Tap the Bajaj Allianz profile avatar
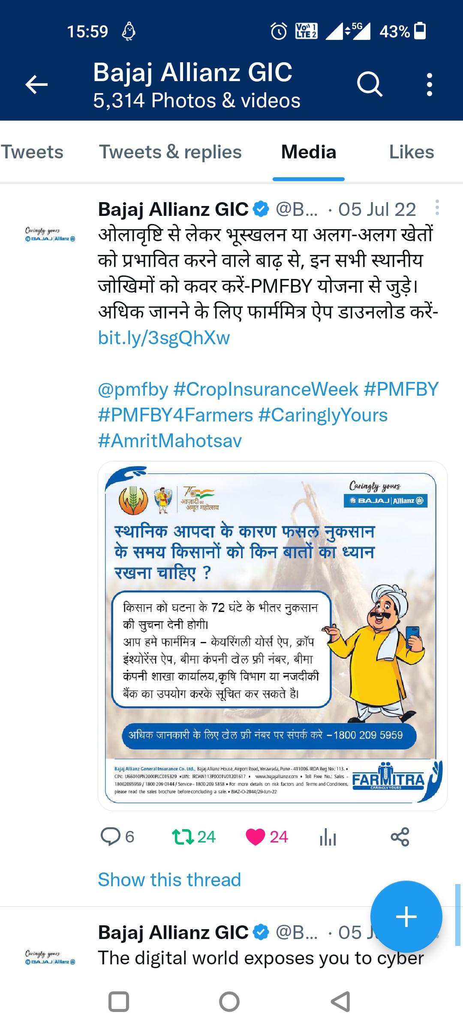 pyautogui.click(x=50, y=234)
